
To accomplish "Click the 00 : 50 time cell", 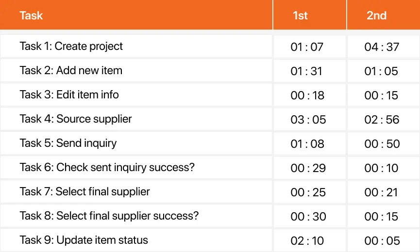I will pos(384,143).
